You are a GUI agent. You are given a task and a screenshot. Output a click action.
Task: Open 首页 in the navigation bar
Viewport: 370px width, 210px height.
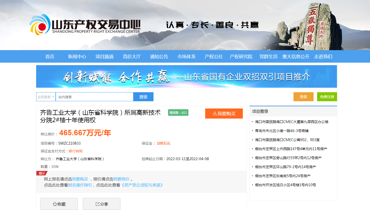(x=50, y=57)
